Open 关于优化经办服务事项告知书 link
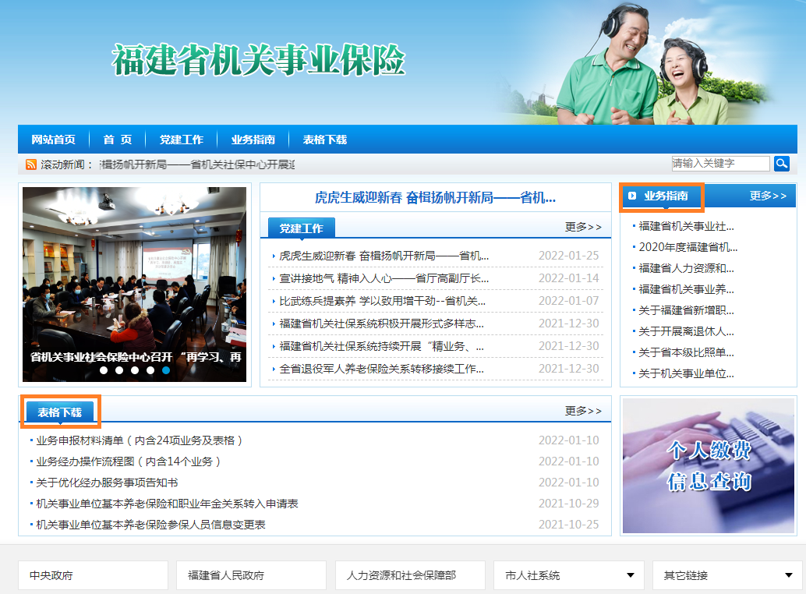 [107, 483]
